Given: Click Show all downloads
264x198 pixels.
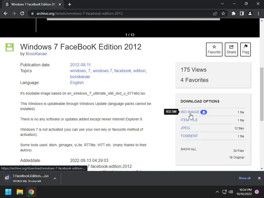Looking at the screenshot, I should coord(244,178).
